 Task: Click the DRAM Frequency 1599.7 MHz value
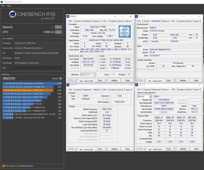(x=107, y=109)
